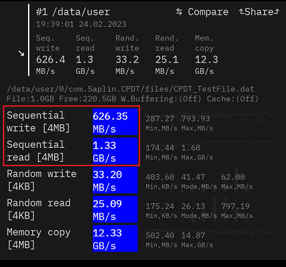The width and height of the screenshot is (286, 267).
Task: Tap the Share button
Action: point(259,12)
